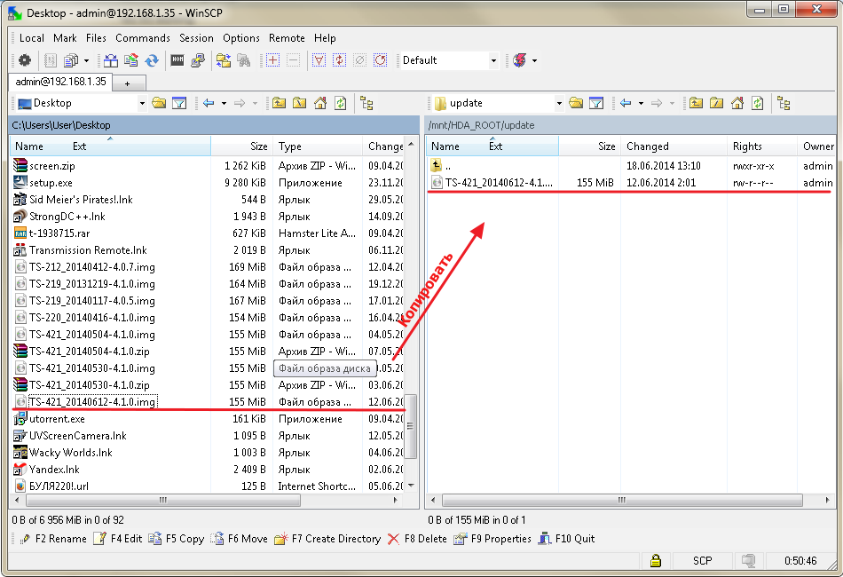
Task: Click the Synchronized Browsing icon
Action: pyautogui.click(x=224, y=60)
